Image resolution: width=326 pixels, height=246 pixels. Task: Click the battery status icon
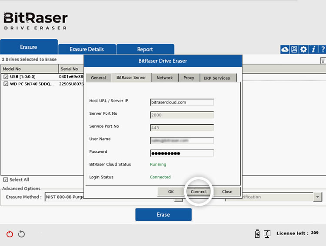tap(257, 234)
